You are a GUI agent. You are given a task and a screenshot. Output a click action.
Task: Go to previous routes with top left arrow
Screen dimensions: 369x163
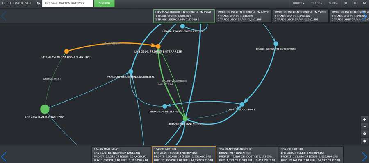(x=4, y=16)
